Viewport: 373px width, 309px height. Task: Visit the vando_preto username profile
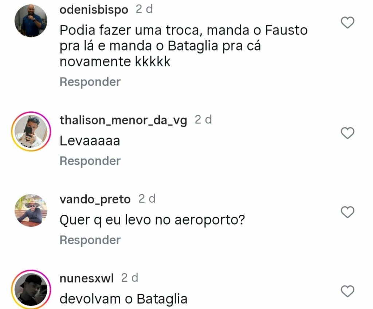(x=95, y=199)
